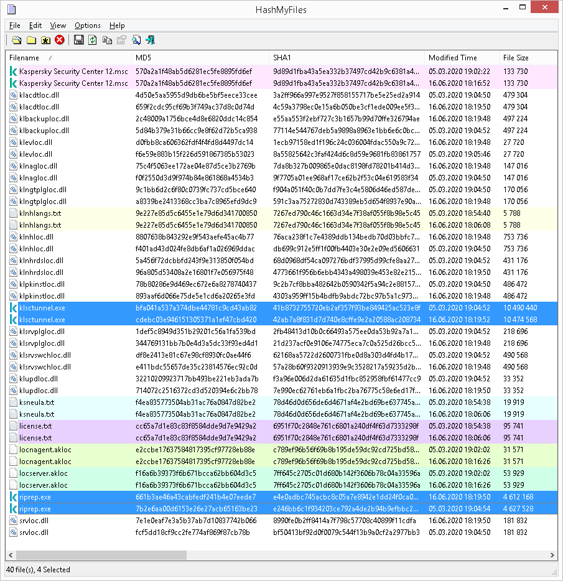Click the Kaspersky icon of the .msc row dated 19:02:22
This screenshot has height=581, width=563.
(x=13, y=72)
